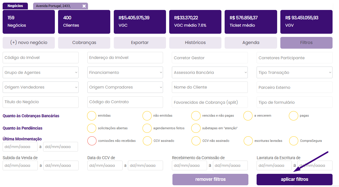
Task: Close the Avenida Portugal tab
Action: 84,6
